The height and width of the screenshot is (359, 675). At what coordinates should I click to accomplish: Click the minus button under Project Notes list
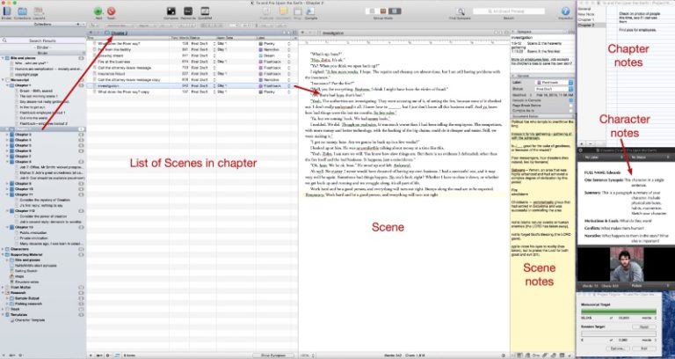point(591,143)
